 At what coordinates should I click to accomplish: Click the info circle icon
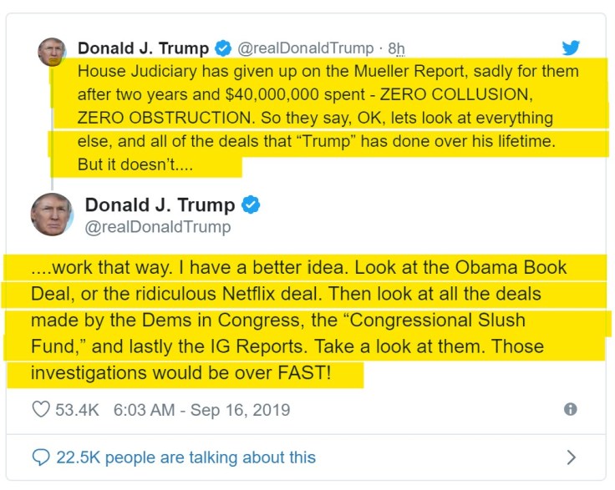click(x=571, y=410)
